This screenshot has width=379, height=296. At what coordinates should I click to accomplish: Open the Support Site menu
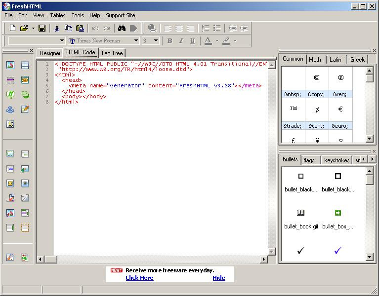[x=121, y=15]
